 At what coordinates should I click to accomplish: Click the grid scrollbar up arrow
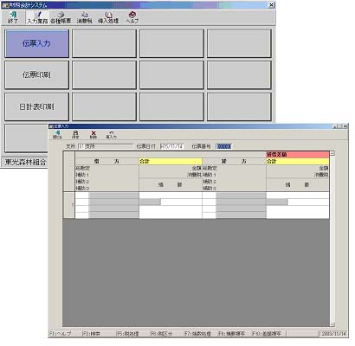tap(332, 153)
